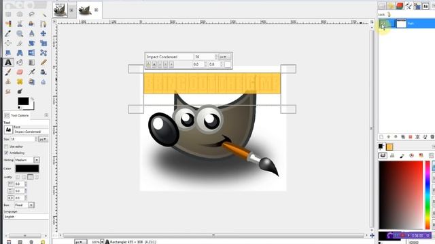Select the Shear tool
The height and width of the screenshot is (244, 435).
click(8, 53)
